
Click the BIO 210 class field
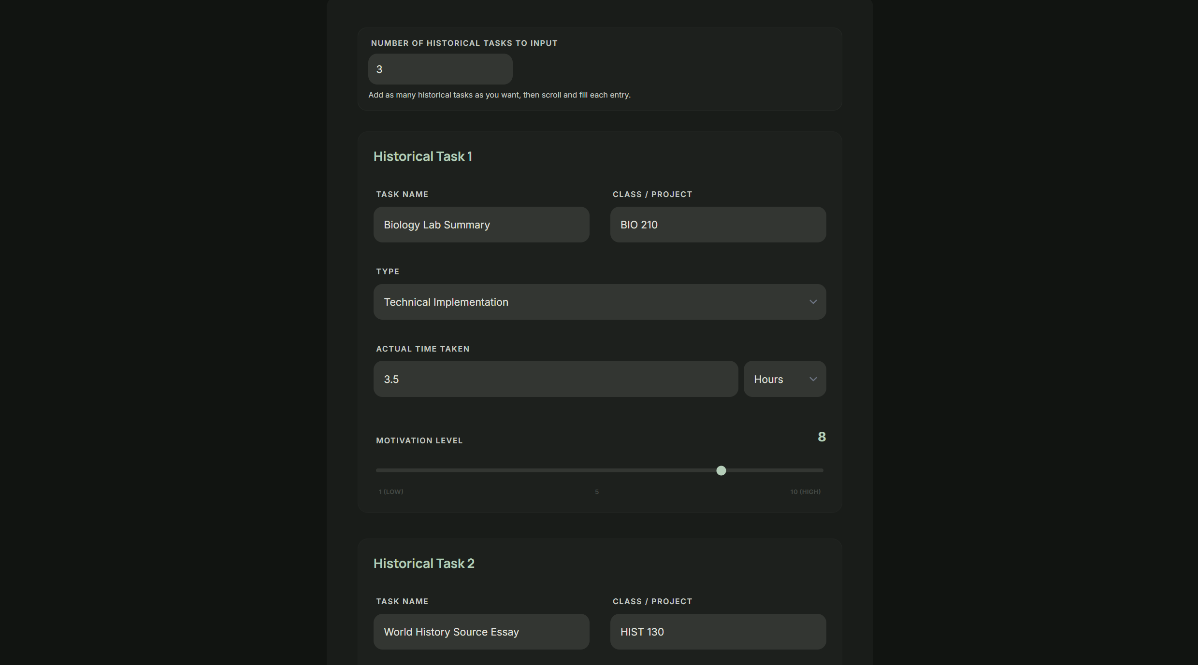(718, 225)
